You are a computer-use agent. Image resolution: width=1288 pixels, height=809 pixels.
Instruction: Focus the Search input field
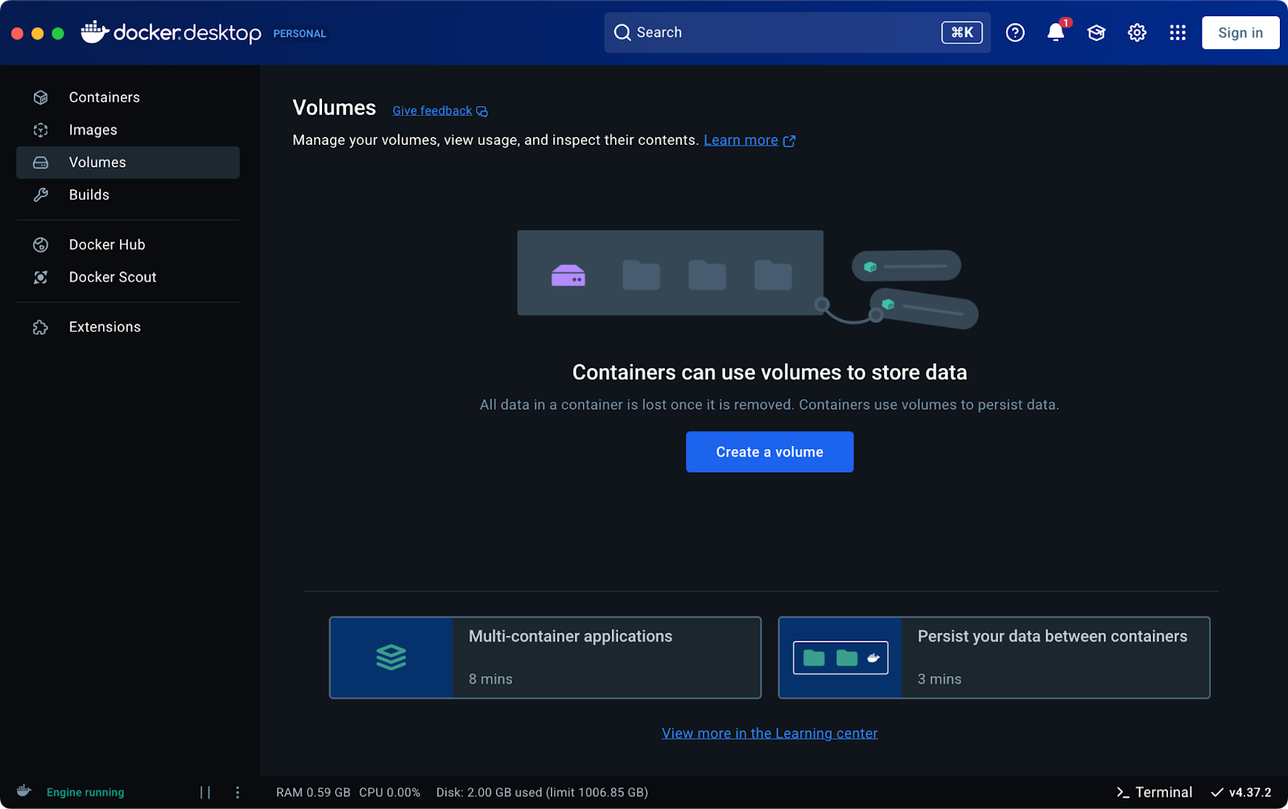pyautogui.click(x=797, y=32)
